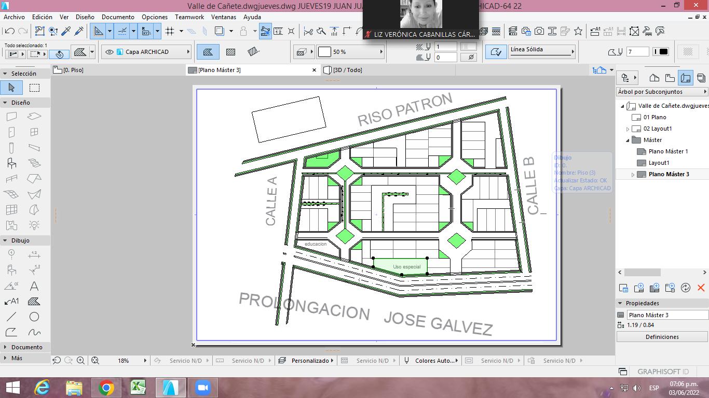Image resolution: width=709 pixels, height=398 pixels.
Task: Open the Capa ARCHICAD layer dropdown
Action: click(146, 52)
